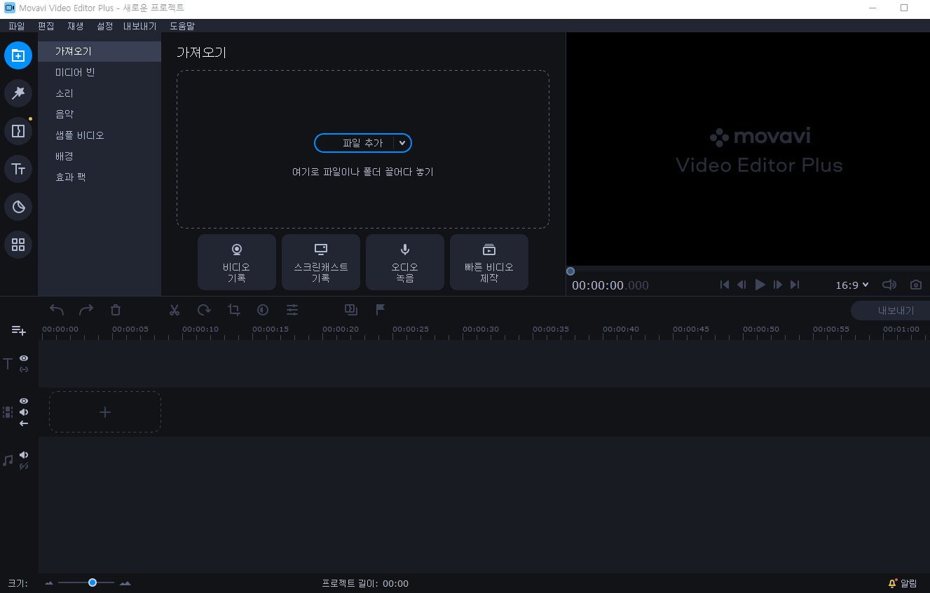
Task: Click the 스크린캐스트 기록 button
Action: (321, 262)
